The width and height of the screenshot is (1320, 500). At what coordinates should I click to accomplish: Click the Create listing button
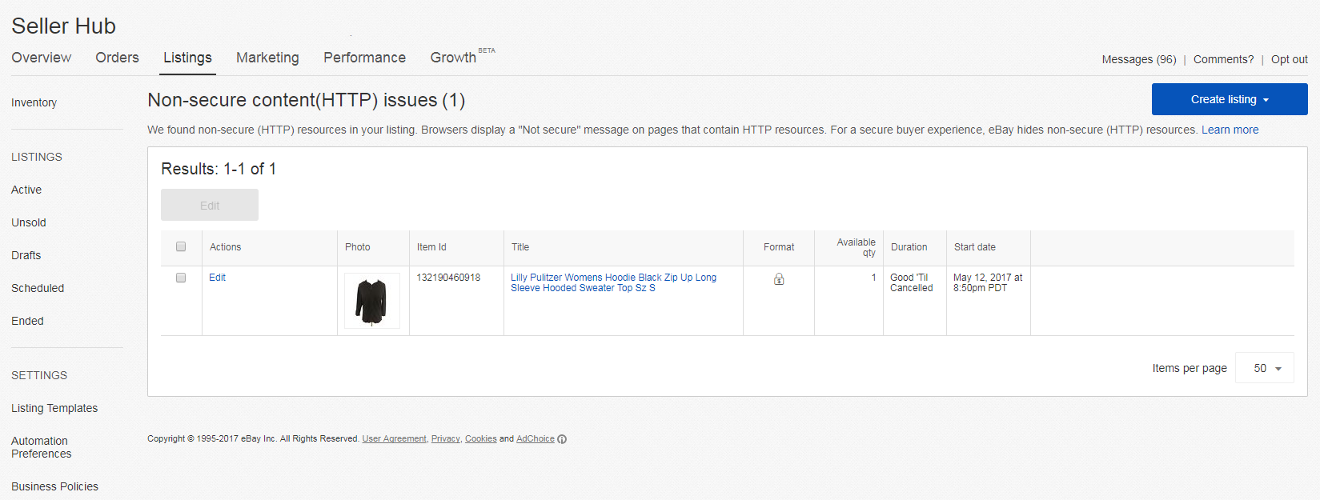(1230, 99)
